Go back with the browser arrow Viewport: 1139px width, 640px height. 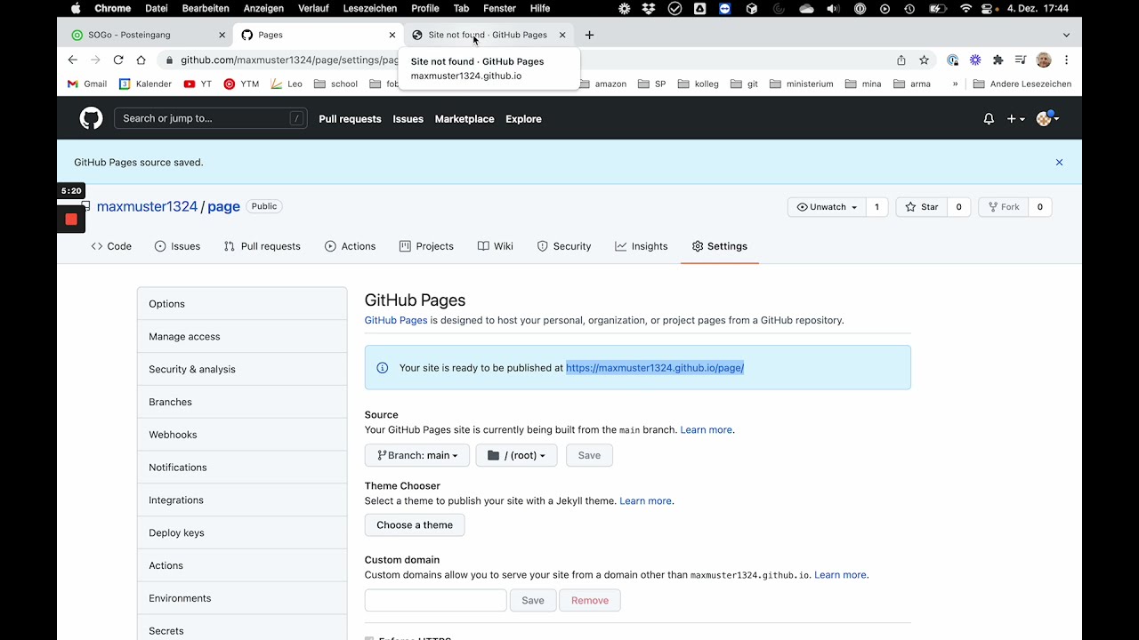coord(73,60)
